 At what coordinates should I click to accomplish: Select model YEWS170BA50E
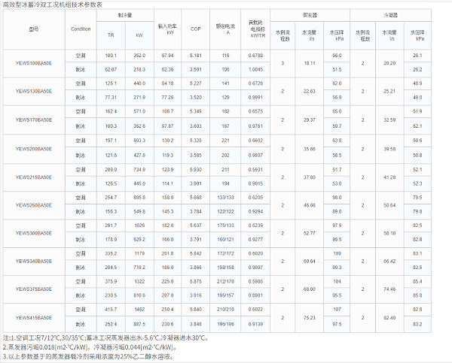pyautogui.click(x=34, y=119)
